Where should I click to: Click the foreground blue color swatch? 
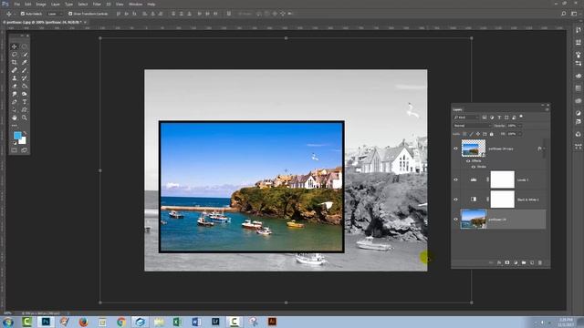(x=17, y=136)
